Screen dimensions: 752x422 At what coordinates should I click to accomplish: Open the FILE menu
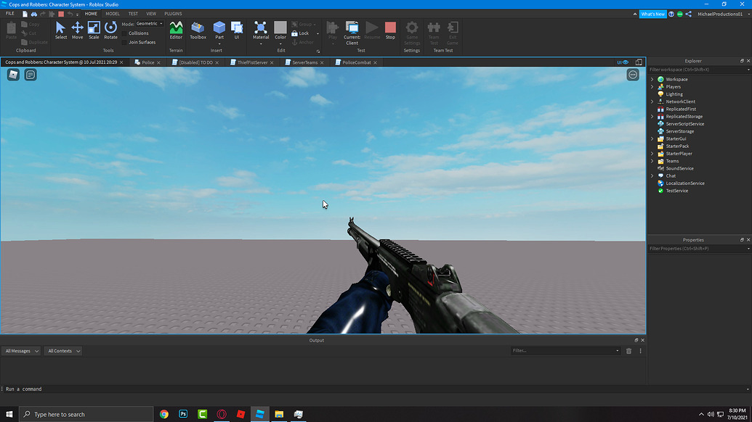tap(9, 14)
